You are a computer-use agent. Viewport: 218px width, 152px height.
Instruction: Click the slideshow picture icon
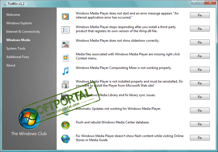coord(65,44)
